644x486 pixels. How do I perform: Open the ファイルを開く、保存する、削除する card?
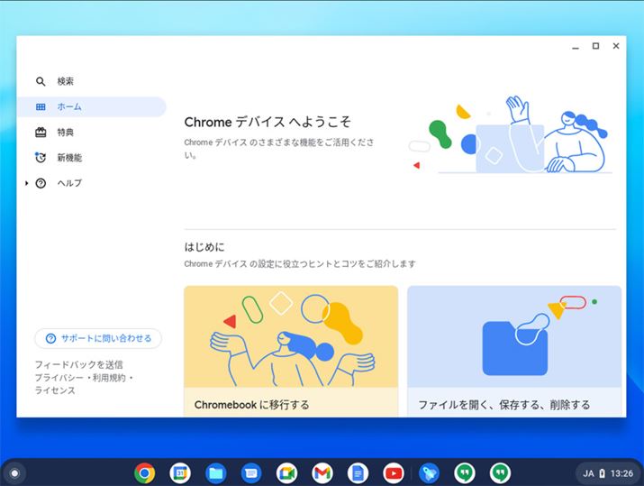click(514, 352)
